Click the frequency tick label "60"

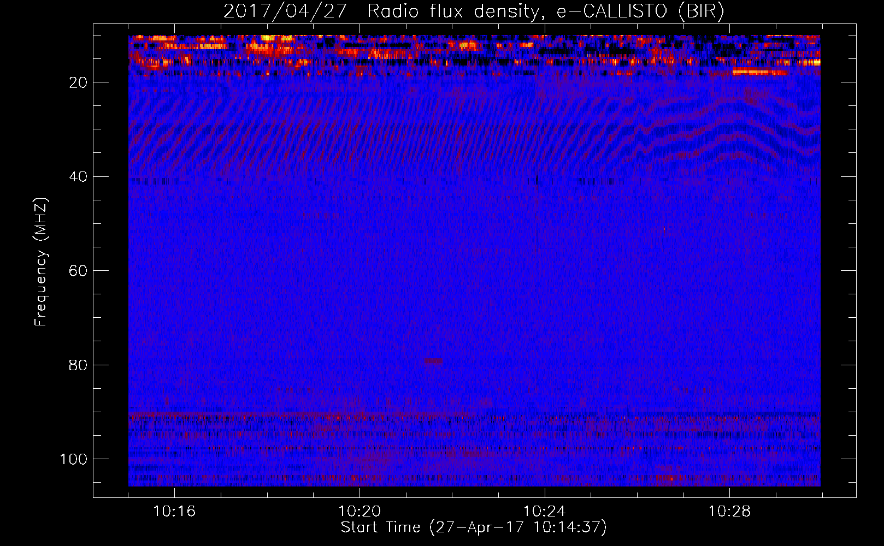pyautogui.click(x=79, y=271)
